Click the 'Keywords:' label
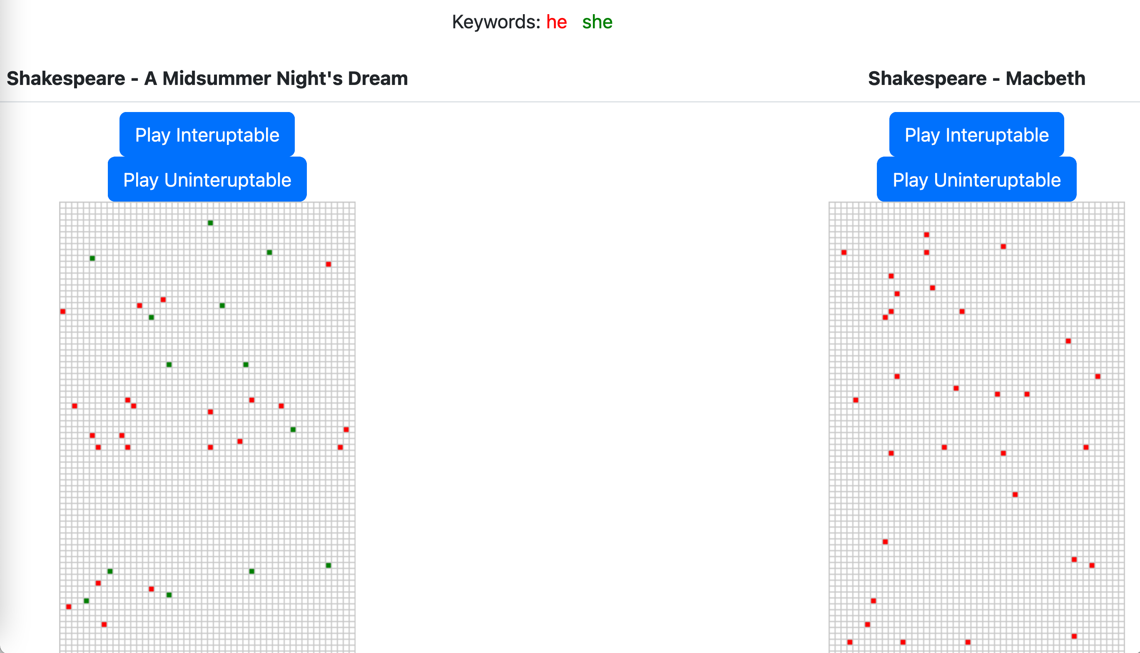 tap(496, 22)
